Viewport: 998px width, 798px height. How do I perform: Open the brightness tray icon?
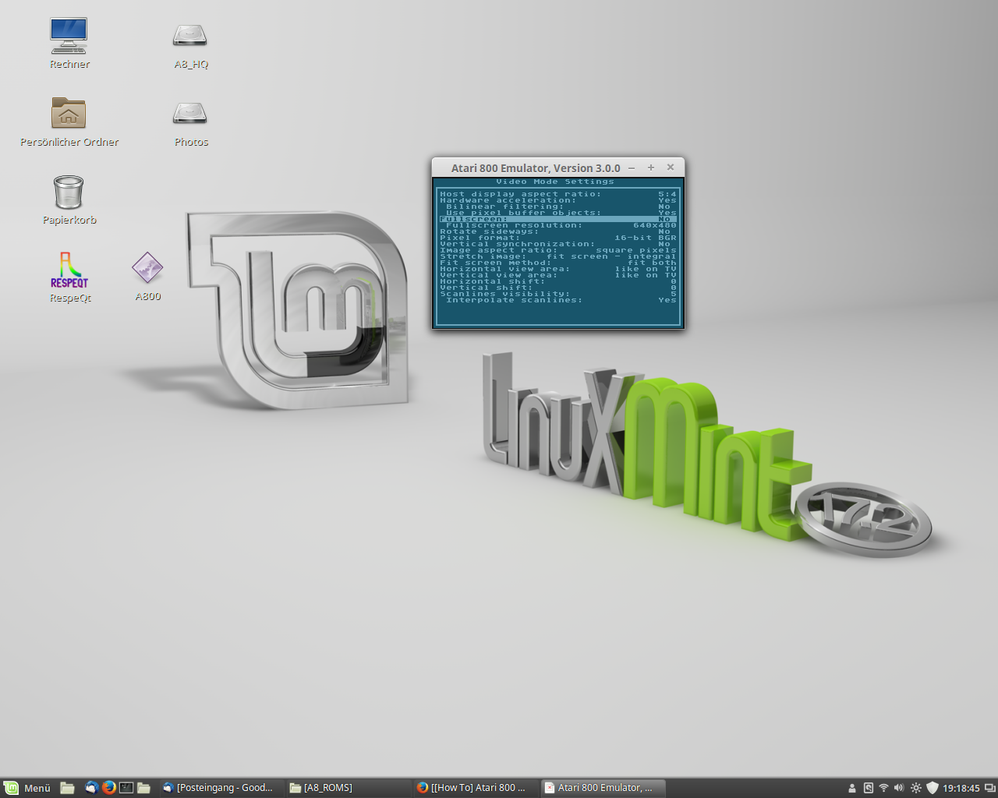[916, 788]
